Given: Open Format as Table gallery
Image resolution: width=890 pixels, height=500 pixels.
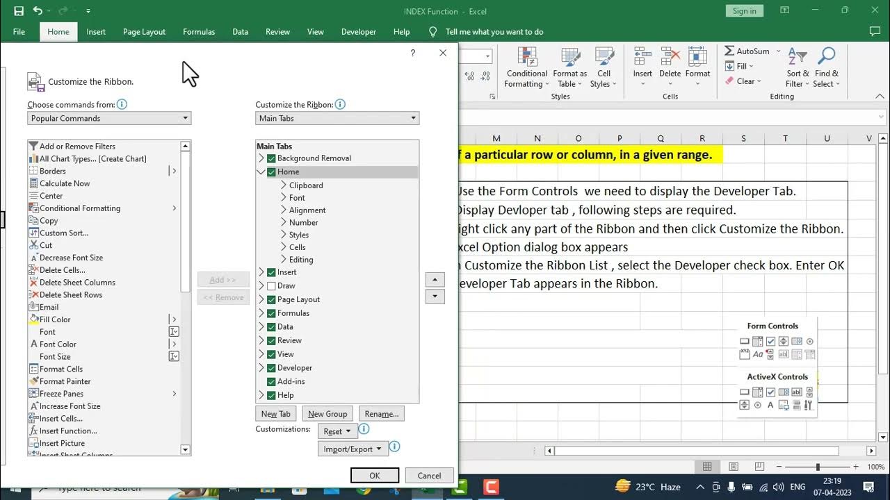Looking at the screenshot, I should 570,68.
